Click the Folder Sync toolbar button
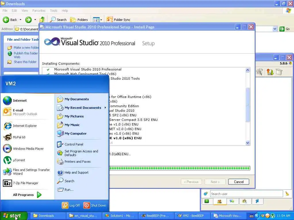 tap(118, 20)
